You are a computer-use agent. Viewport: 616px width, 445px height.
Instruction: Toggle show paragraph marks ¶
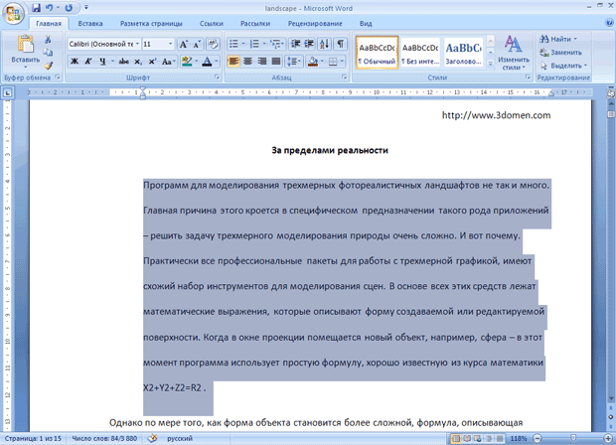click(341, 44)
